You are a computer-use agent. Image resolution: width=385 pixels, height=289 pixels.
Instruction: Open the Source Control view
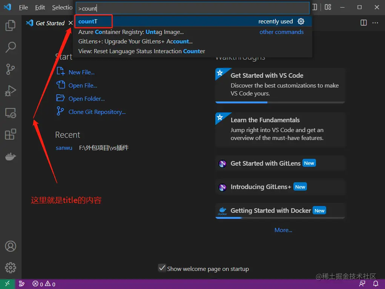tap(11, 69)
